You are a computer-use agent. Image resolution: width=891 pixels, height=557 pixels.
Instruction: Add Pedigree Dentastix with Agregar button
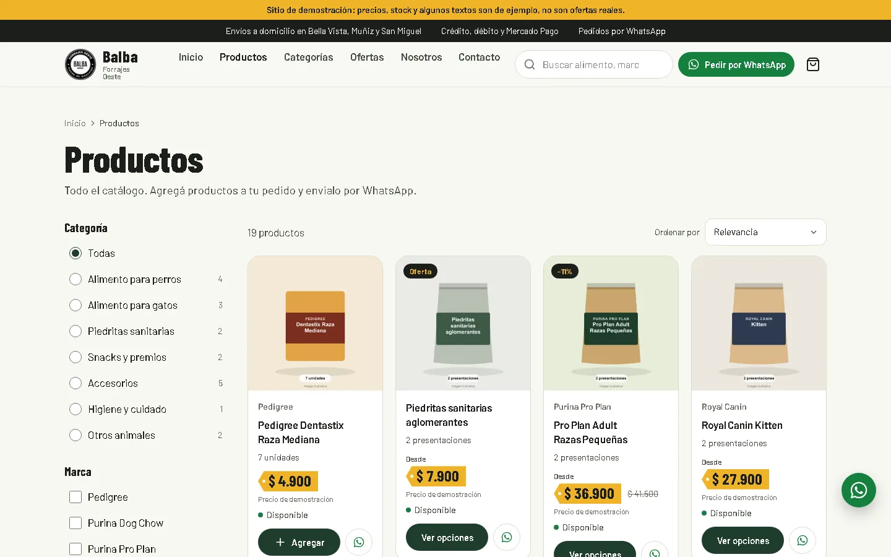(x=299, y=542)
